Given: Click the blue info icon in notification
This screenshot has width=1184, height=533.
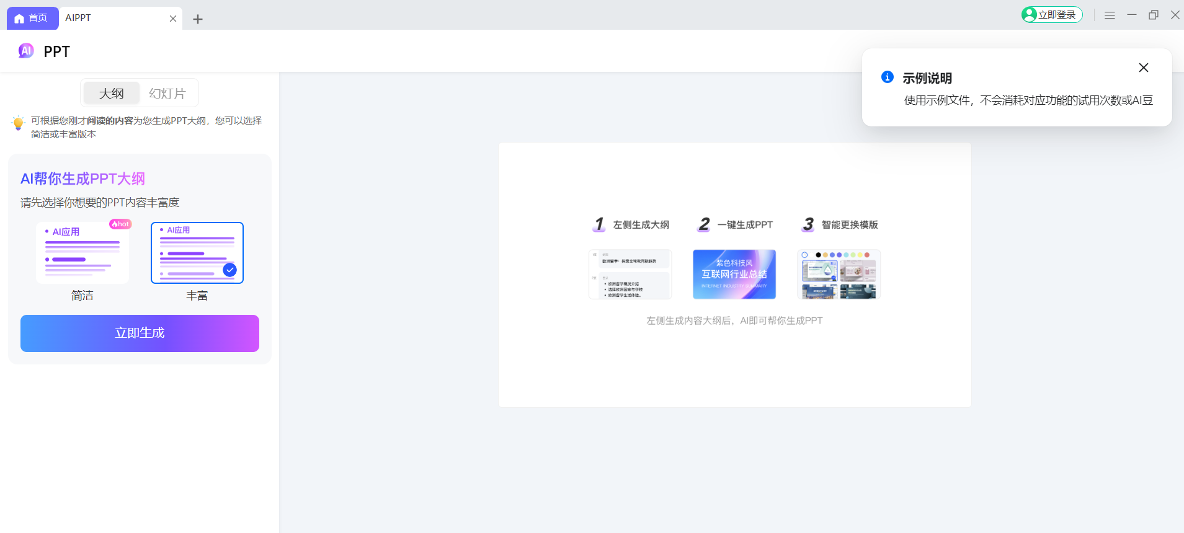Looking at the screenshot, I should pos(888,77).
